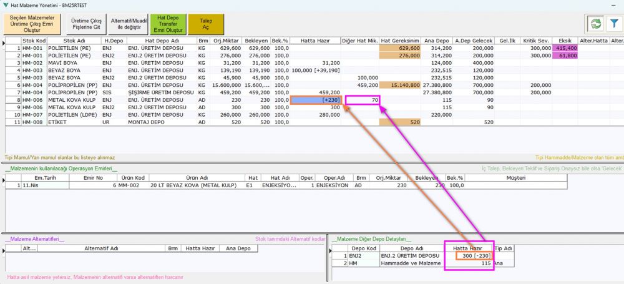
Task: Open the blue filter funnel icon
Action: 613,24
